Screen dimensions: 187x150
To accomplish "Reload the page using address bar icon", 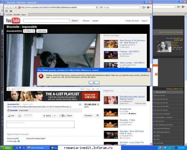I will [97, 7].
